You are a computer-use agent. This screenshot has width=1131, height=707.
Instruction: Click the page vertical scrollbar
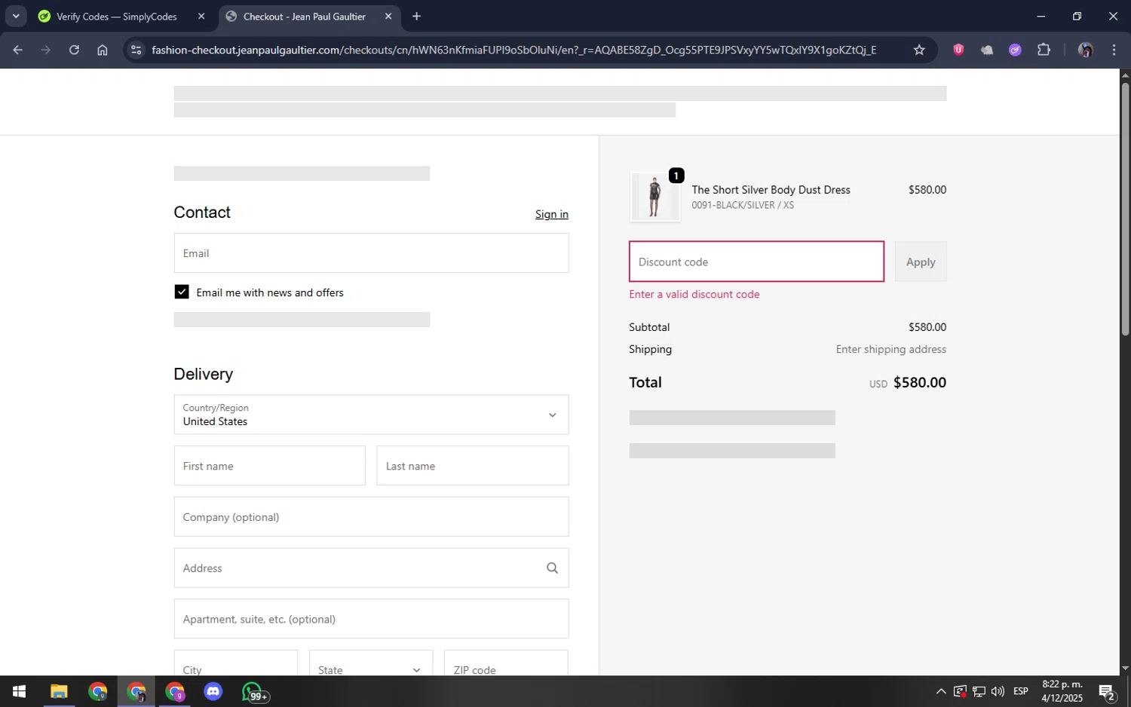pos(1124,211)
